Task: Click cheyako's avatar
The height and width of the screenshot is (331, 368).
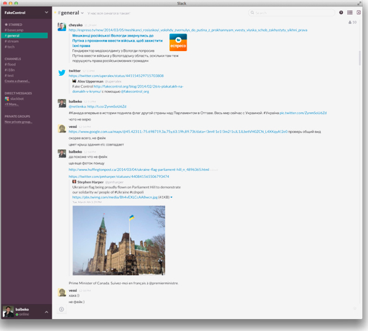Action: (62, 26)
